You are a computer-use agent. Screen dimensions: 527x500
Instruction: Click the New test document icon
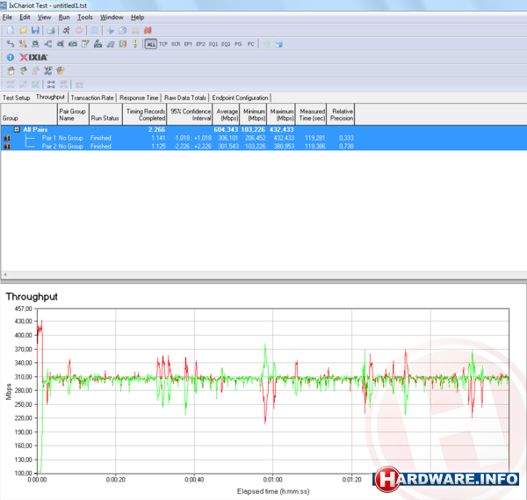pyautogui.click(x=11, y=31)
